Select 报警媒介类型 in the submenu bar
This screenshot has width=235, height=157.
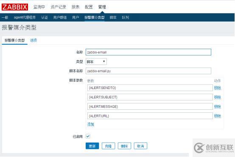point(95,17)
